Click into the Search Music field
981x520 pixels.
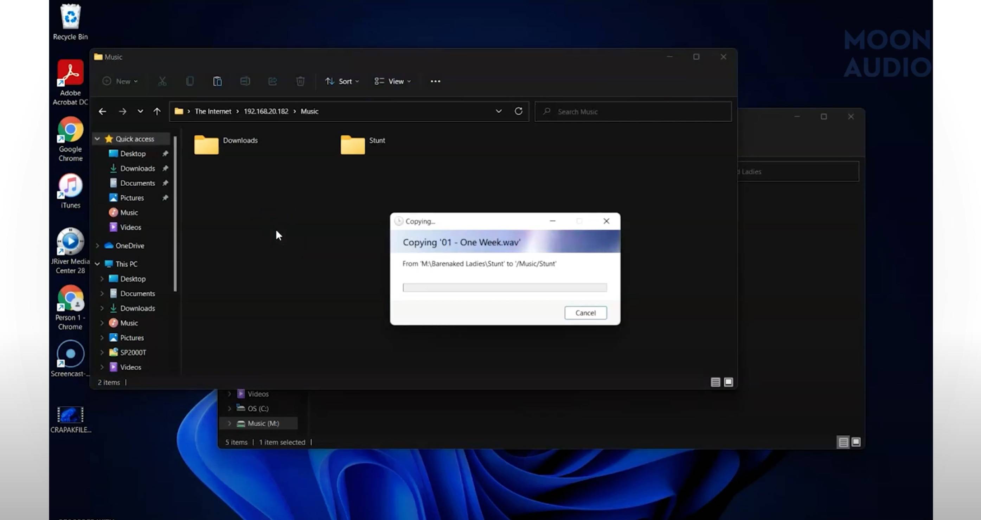pos(633,111)
